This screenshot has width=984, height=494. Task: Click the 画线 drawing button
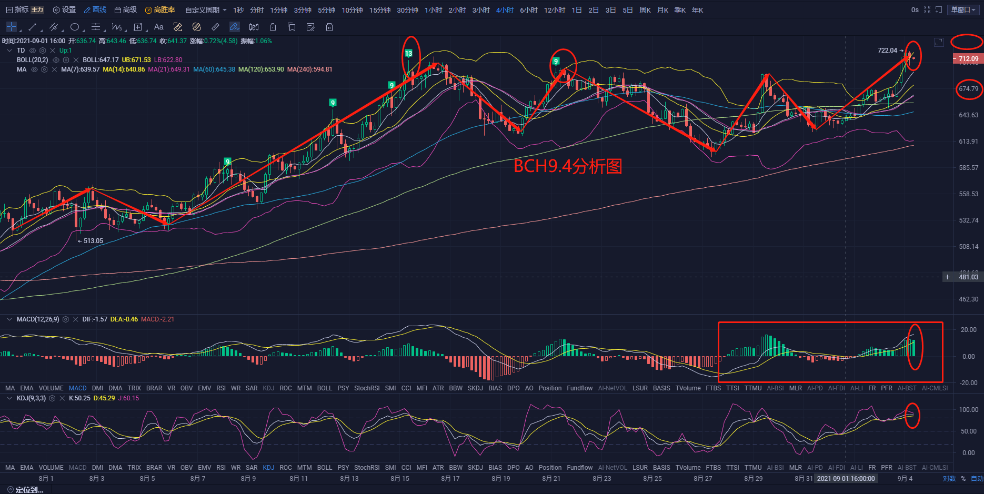pyautogui.click(x=95, y=10)
